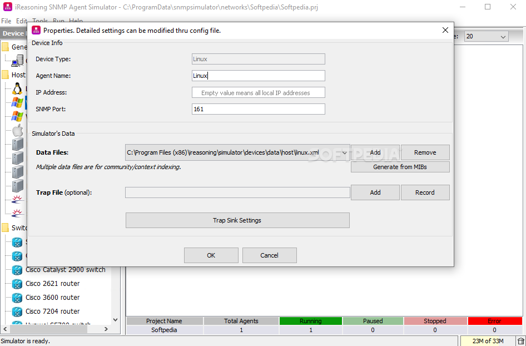Viewport: 526px width, 346px height.
Task: Click OK to confirm properties
Action: pyautogui.click(x=211, y=255)
